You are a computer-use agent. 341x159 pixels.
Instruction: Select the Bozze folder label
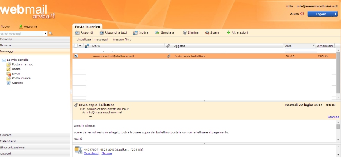pyautogui.click(x=16, y=69)
